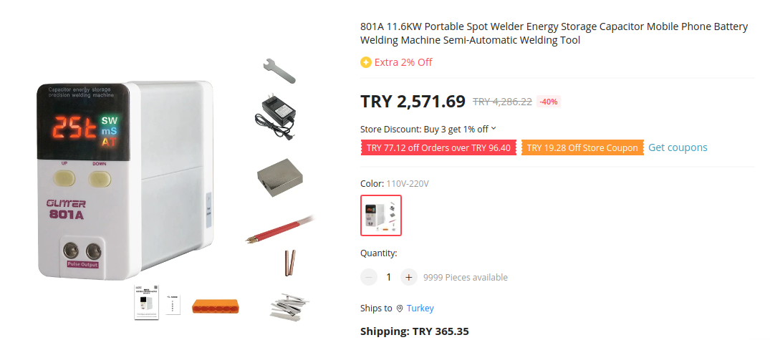Click the -40% discount badge

tap(549, 102)
